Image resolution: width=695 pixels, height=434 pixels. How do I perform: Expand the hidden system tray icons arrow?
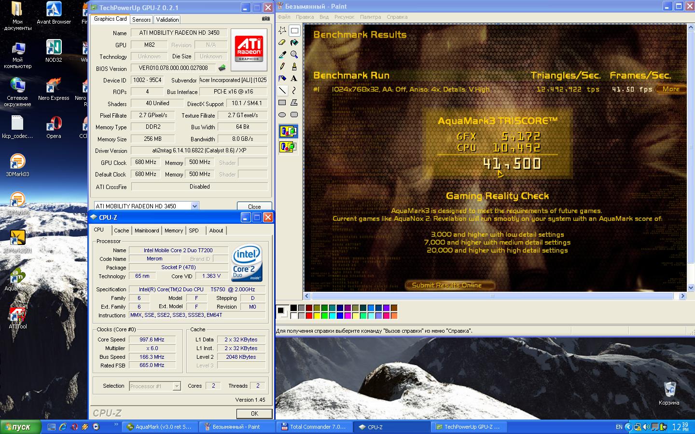[x=628, y=427]
